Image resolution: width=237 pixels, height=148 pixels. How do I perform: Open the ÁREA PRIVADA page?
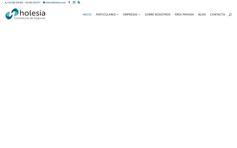pos(184,14)
